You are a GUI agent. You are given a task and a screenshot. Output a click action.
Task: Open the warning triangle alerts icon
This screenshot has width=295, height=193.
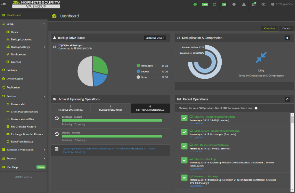pos(244,5)
